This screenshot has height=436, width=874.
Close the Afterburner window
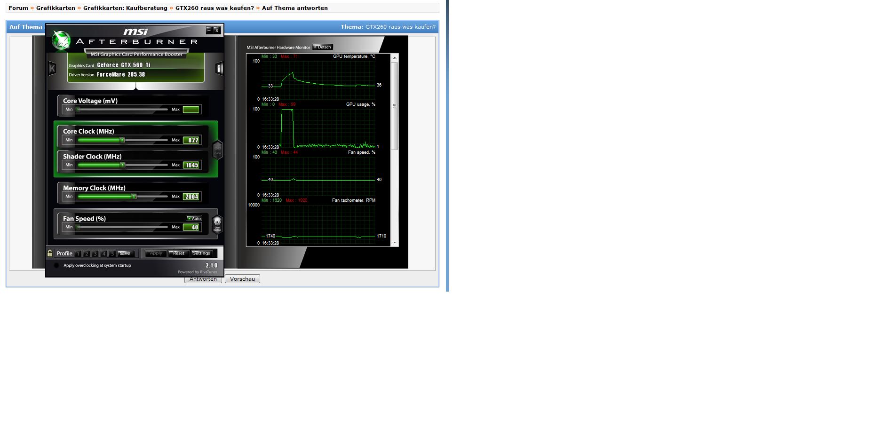[x=217, y=30]
